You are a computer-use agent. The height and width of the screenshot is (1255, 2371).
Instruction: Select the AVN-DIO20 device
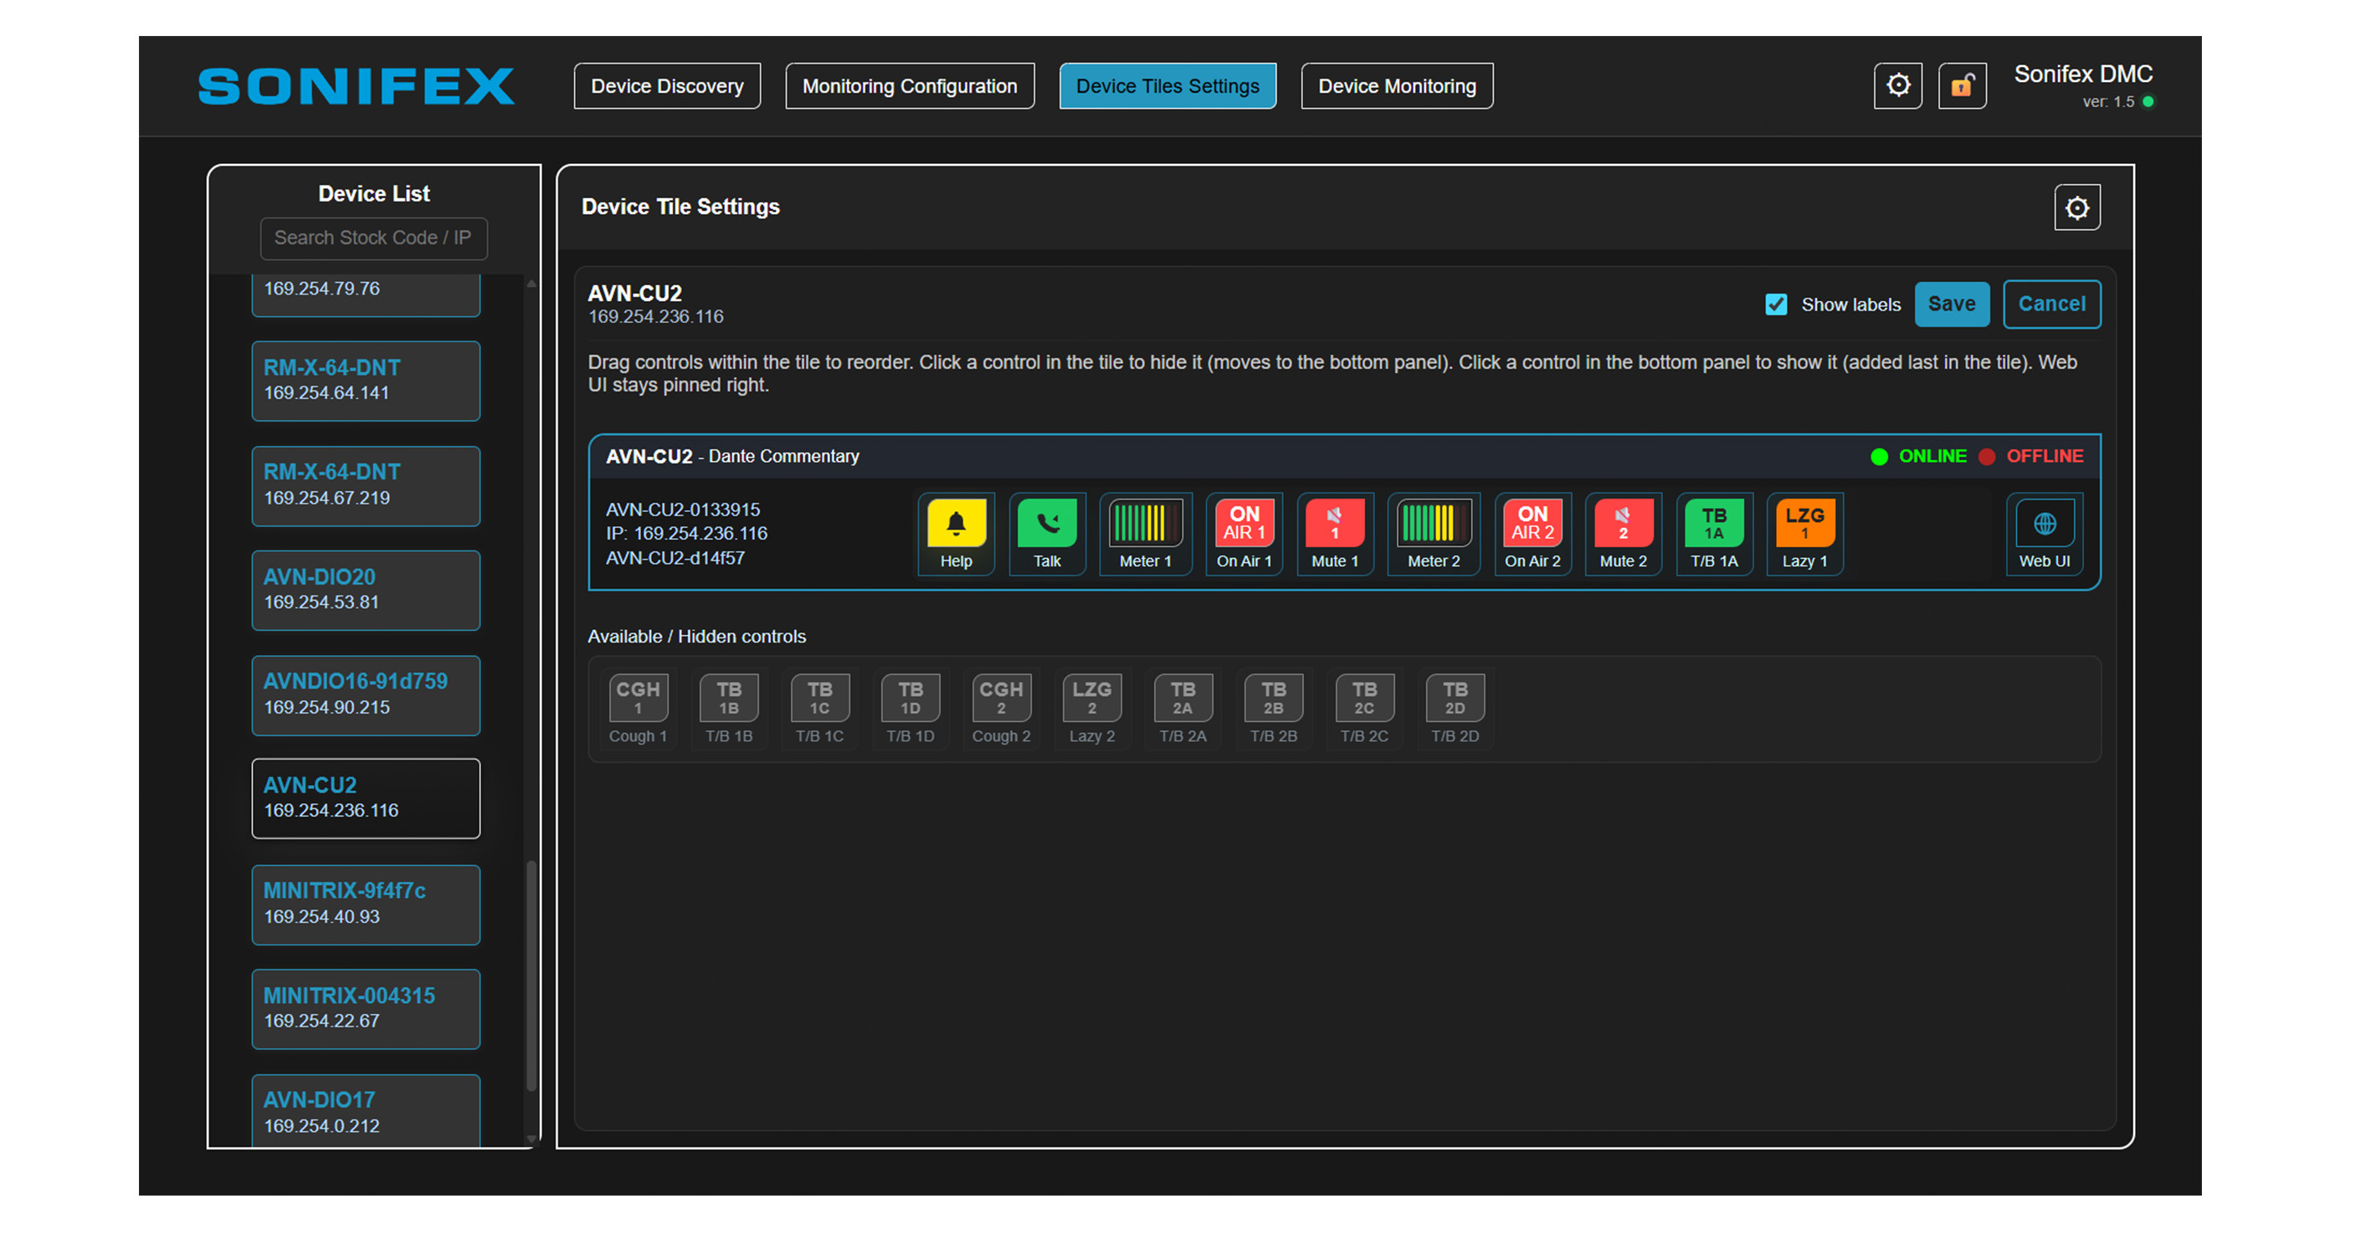point(367,590)
